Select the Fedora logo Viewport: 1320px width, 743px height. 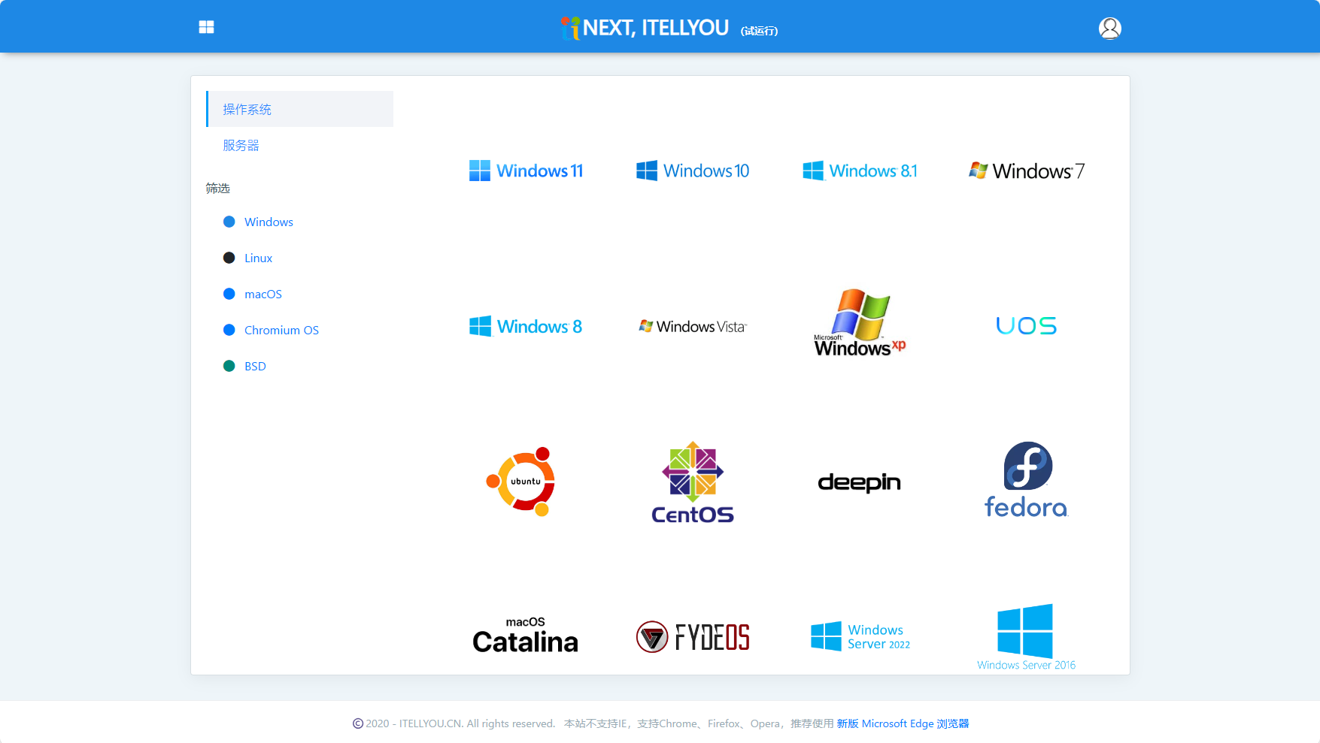click(x=1026, y=481)
